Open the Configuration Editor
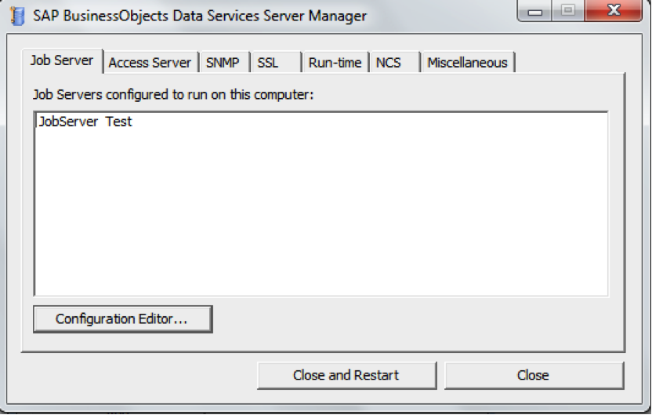Image resolution: width=652 pixels, height=415 pixels. (123, 319)
